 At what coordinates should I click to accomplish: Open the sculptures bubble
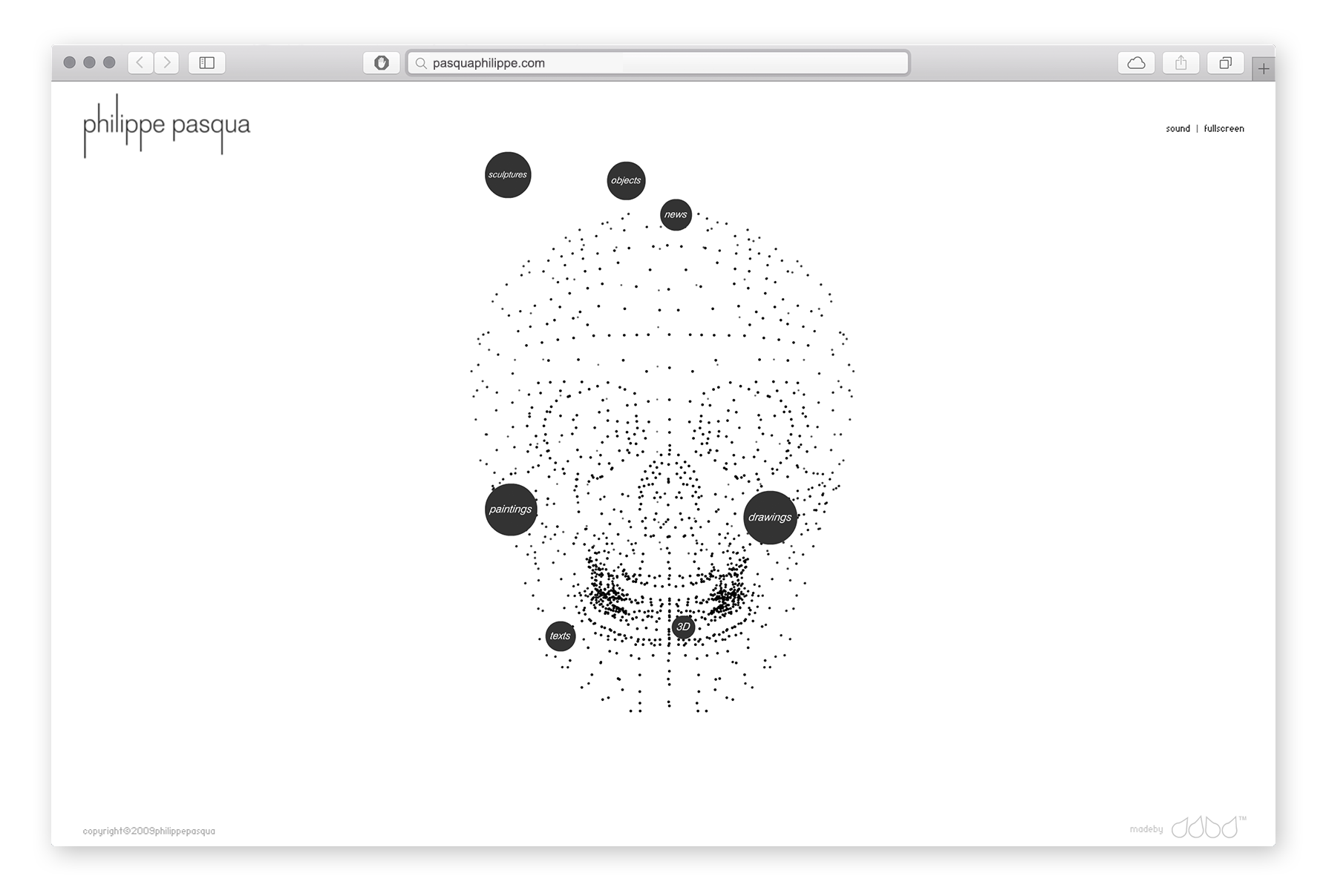pyautogui.click(x=508, y=175)
